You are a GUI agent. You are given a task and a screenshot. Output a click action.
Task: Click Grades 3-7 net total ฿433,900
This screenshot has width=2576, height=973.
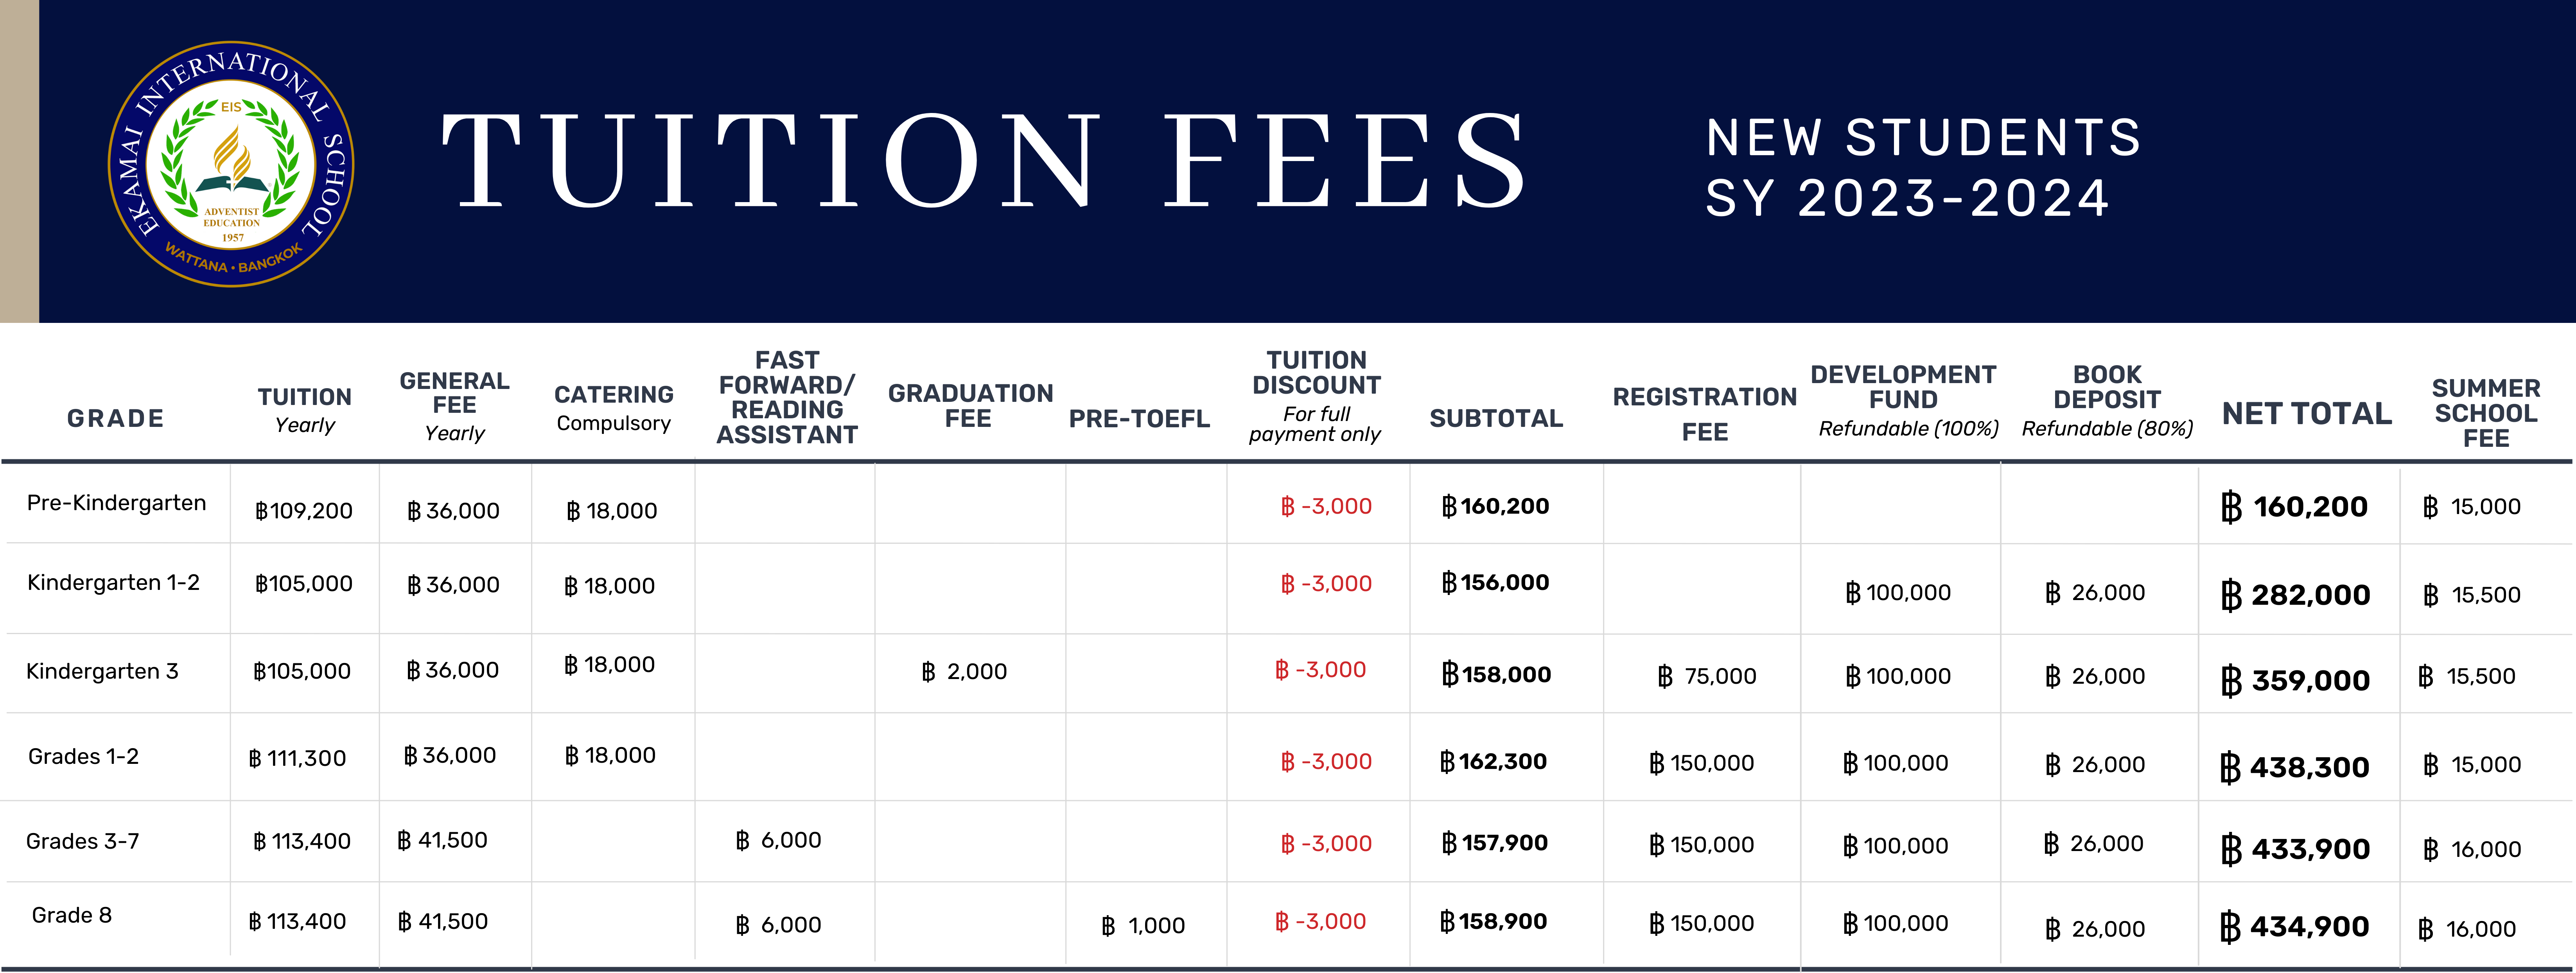click(x=2295, y=849)
